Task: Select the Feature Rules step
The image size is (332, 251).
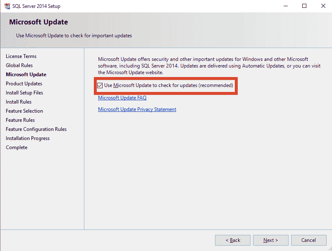Action: [20, 120]
